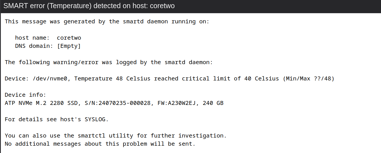Click the word 'Temperature' in the subject header
The height and width of the screenshot is (153, 381).
(70, 6)
